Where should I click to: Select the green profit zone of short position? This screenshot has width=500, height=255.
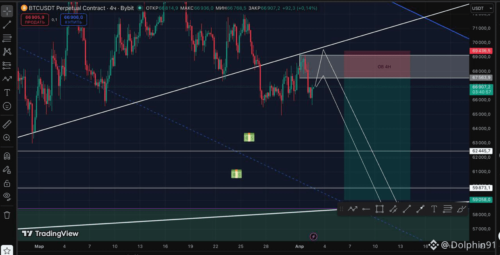click(377, 139)
